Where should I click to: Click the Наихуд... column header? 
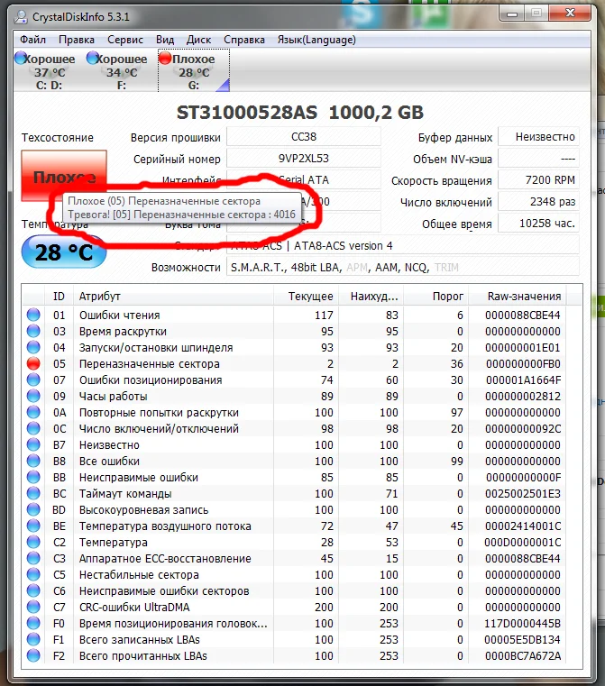click(x=371, y=297)
